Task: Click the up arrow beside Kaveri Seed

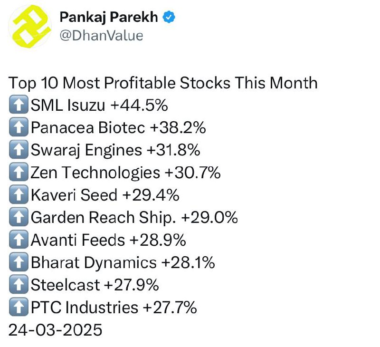Action: tap(19, 194)
